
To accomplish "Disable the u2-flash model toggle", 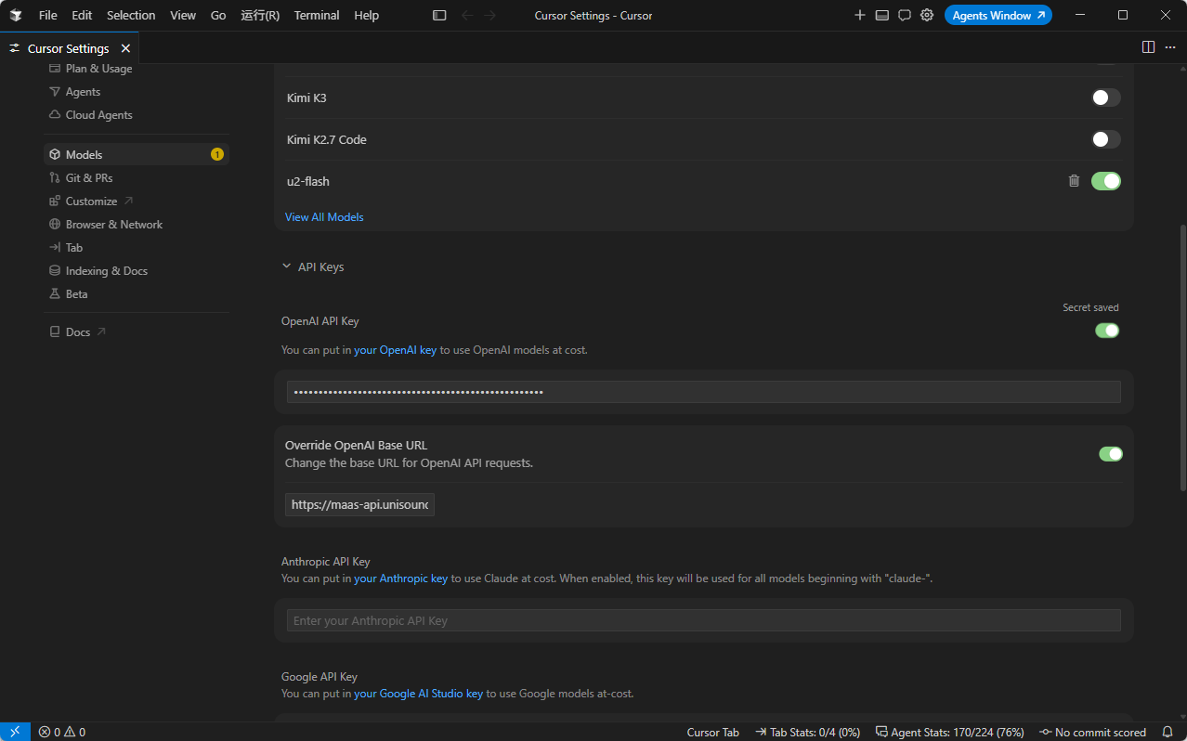I will pos(1105,181).
